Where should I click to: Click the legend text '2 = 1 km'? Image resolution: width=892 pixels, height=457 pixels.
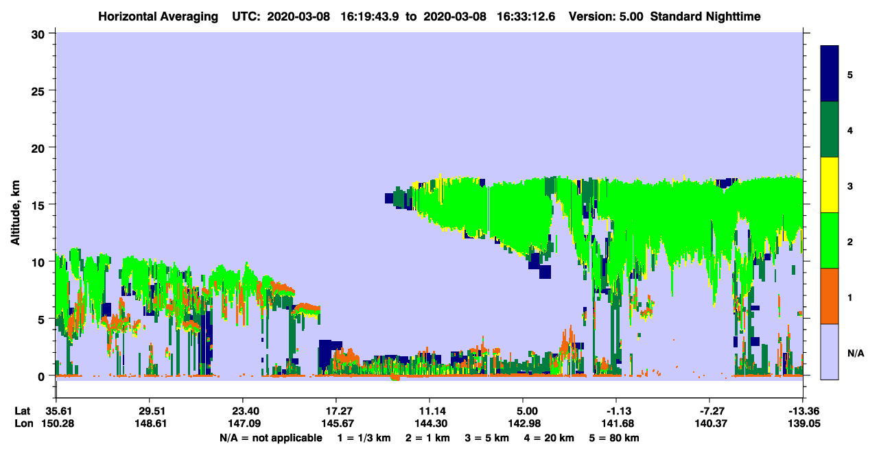click(427, 438)
